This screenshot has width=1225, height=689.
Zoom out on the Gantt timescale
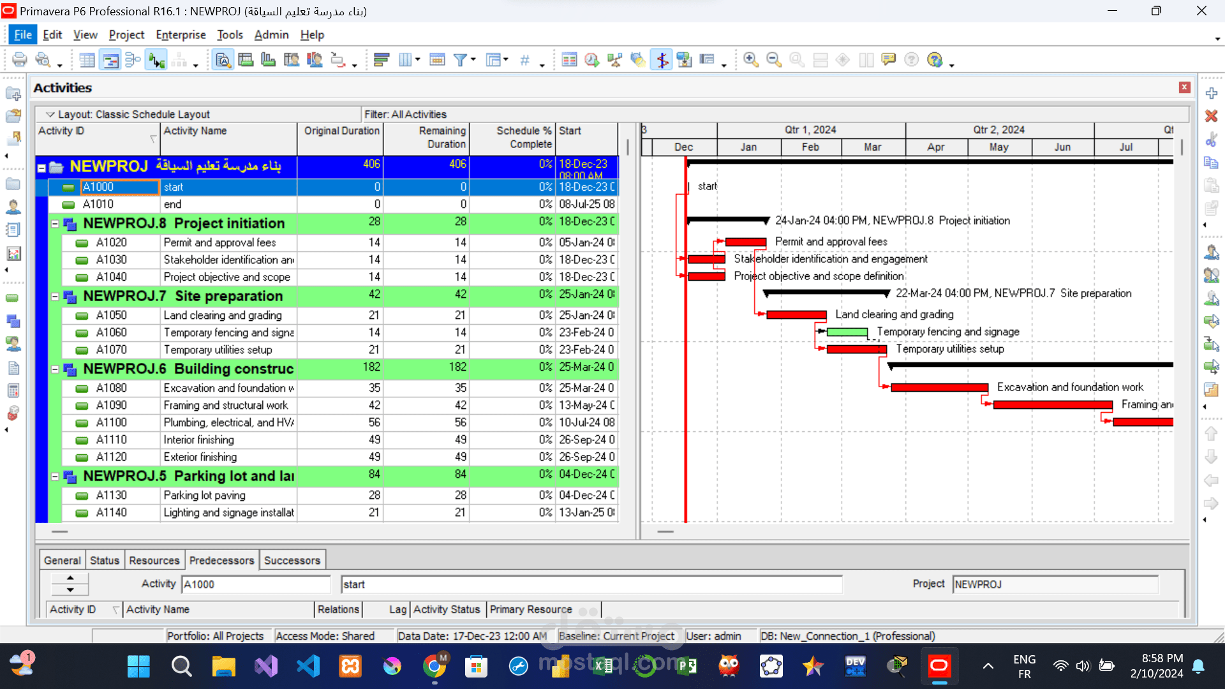pyautogui.click(x=774, y=60)
